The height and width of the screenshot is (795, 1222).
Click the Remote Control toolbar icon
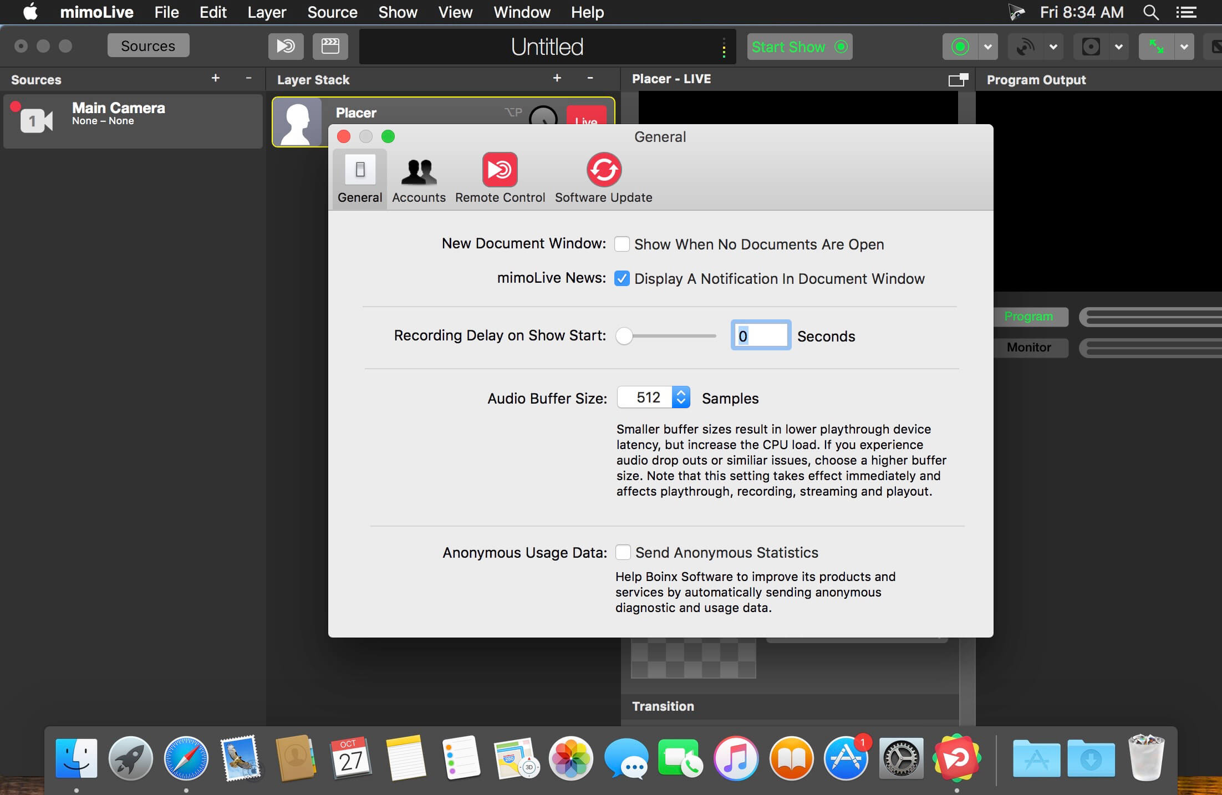(286, 46)
